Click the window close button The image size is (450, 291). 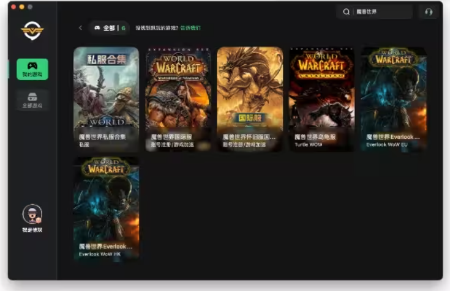pyautogui.click(x=13, y=7)
